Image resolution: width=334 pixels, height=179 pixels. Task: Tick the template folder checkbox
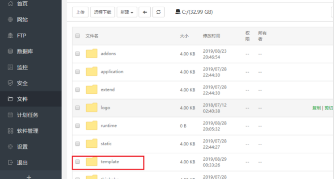point(77,162)
